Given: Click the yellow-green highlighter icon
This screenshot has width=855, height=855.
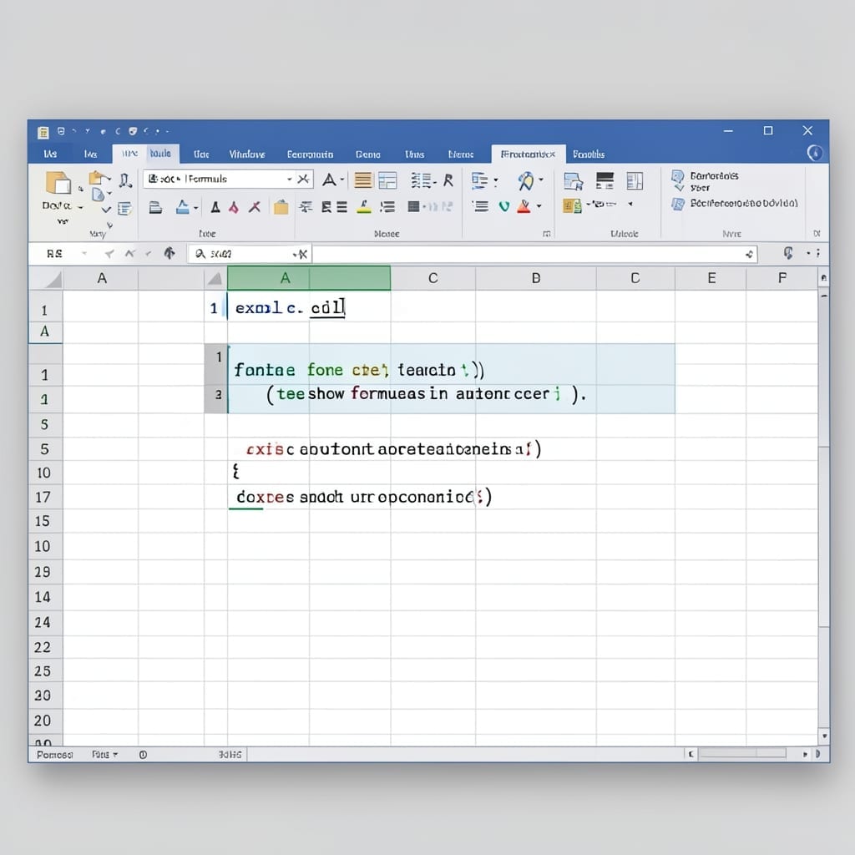Looking at the screenshot, I should point(364,207).
